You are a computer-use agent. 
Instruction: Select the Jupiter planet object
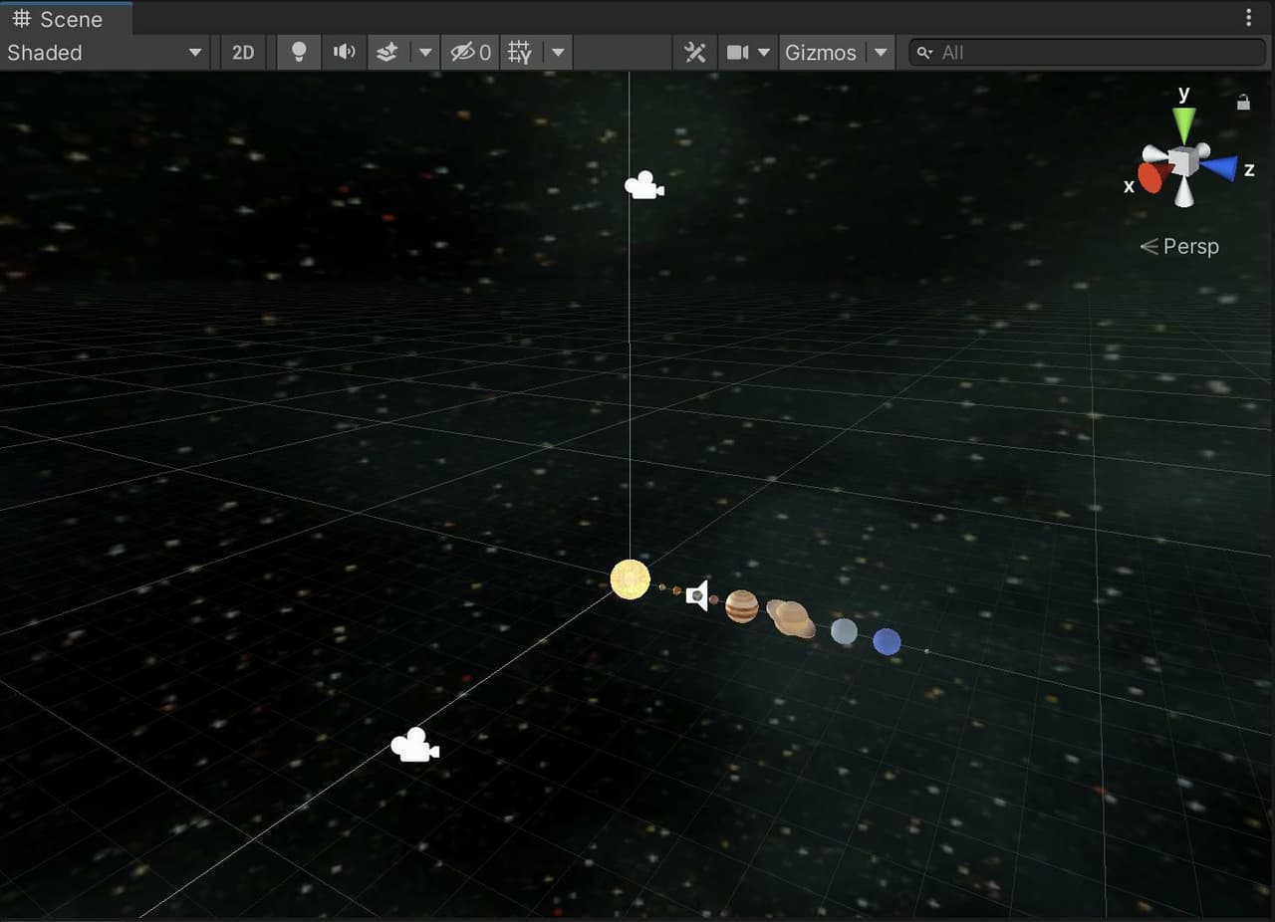tap(741, 605)
